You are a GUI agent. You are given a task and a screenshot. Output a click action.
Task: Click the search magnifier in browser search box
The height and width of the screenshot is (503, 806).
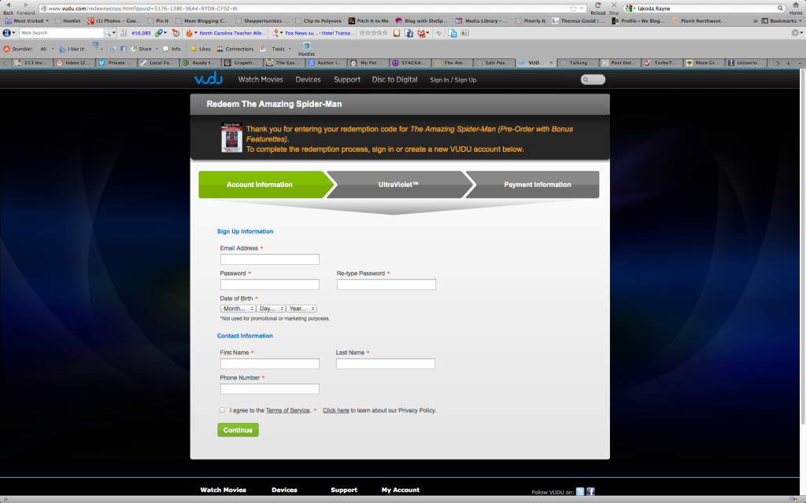(x=780, y=8)
